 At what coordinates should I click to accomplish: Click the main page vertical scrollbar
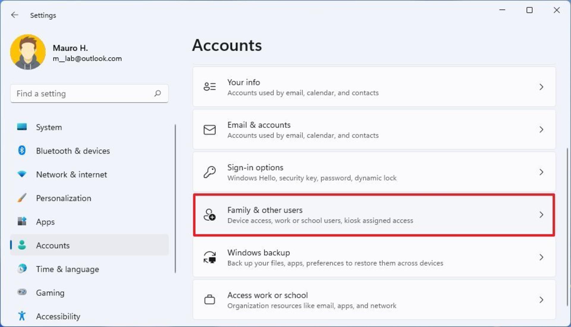[x=567, y=227]
